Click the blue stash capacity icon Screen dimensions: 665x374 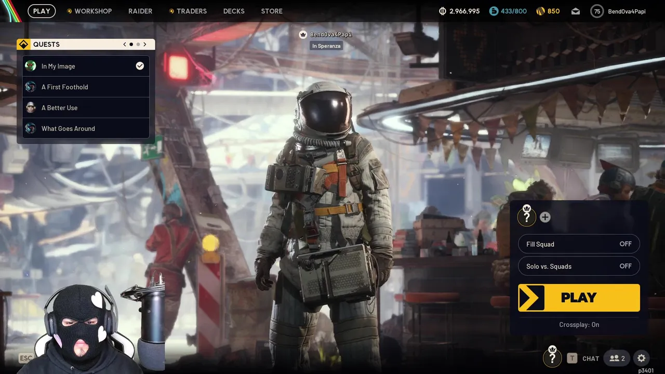[x=494, y=11]
